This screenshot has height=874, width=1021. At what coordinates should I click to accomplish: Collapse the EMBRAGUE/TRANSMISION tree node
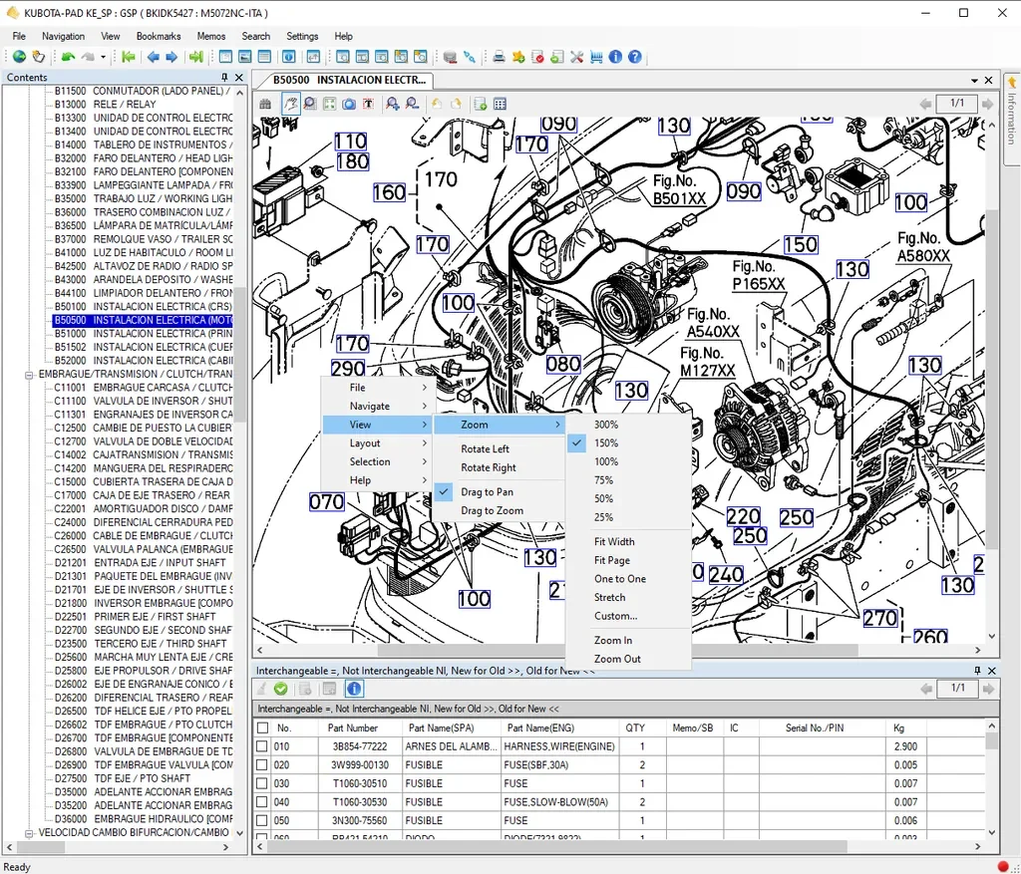coord(30,375)
